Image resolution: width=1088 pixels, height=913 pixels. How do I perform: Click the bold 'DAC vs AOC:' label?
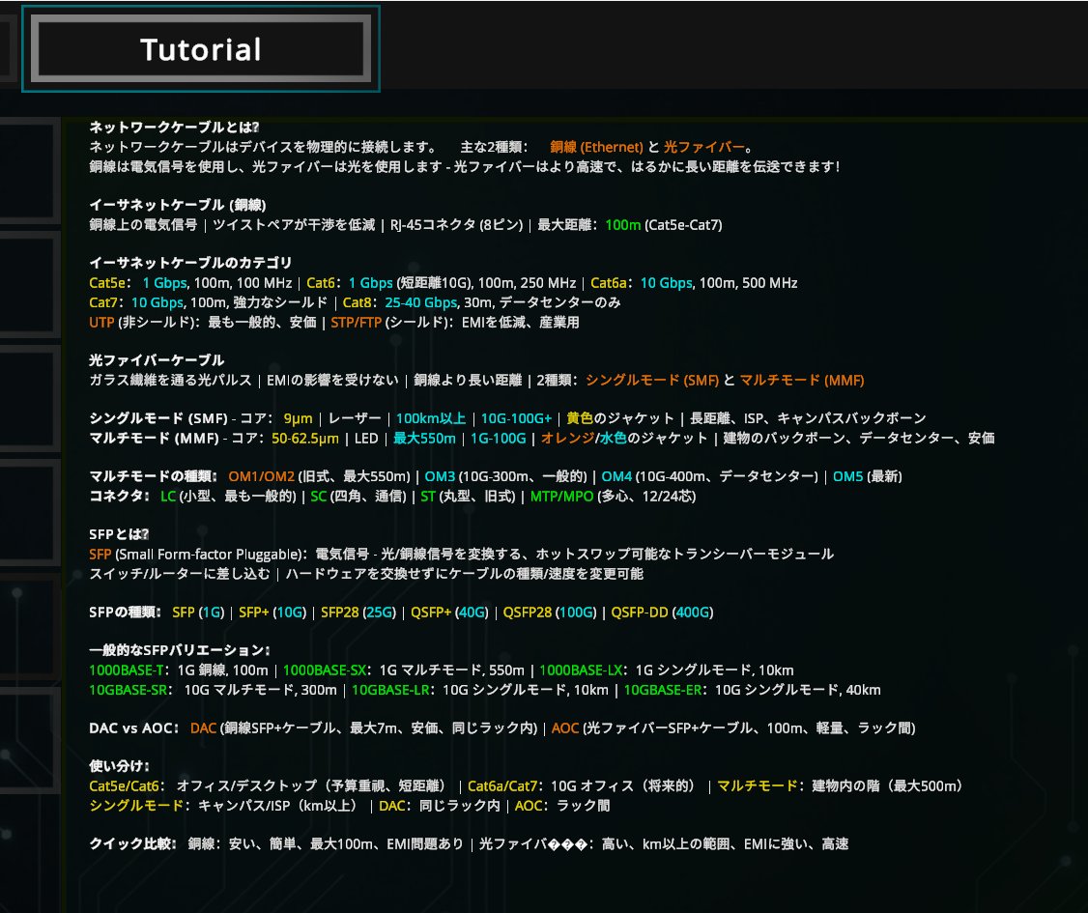[x=134, y=728]
